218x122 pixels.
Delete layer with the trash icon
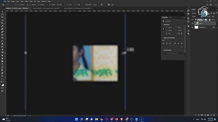pos(214,115)
